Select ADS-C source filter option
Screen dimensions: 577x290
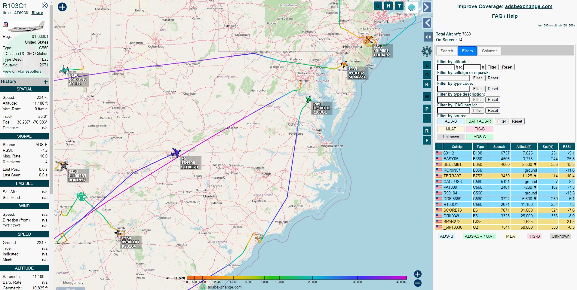(x=480, y=137)
